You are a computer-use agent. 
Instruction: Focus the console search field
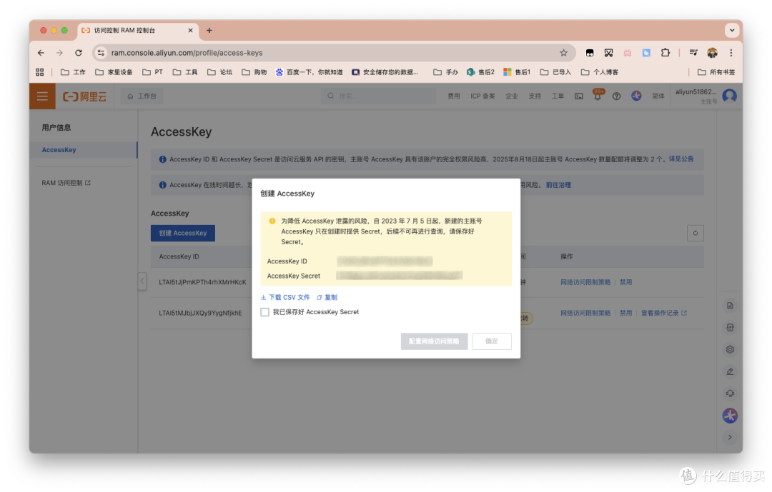tap(378, 96)
